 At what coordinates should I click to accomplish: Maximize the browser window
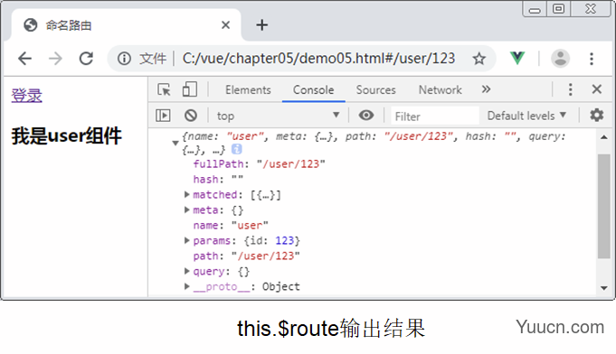[558, 9]
